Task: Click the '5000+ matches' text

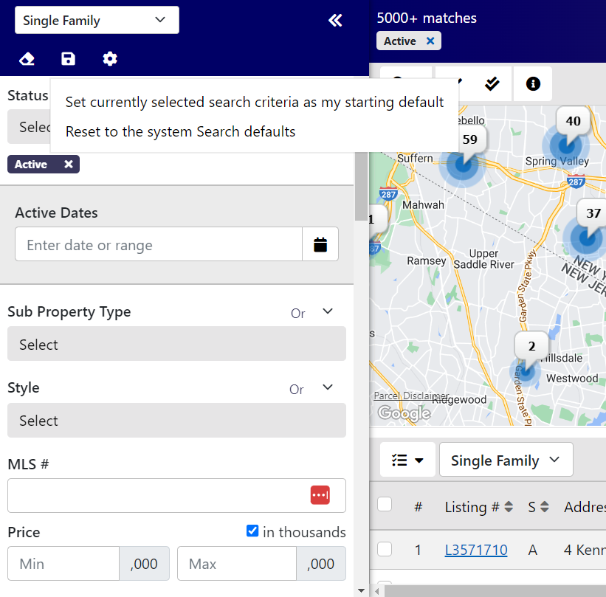Action: 427,18
